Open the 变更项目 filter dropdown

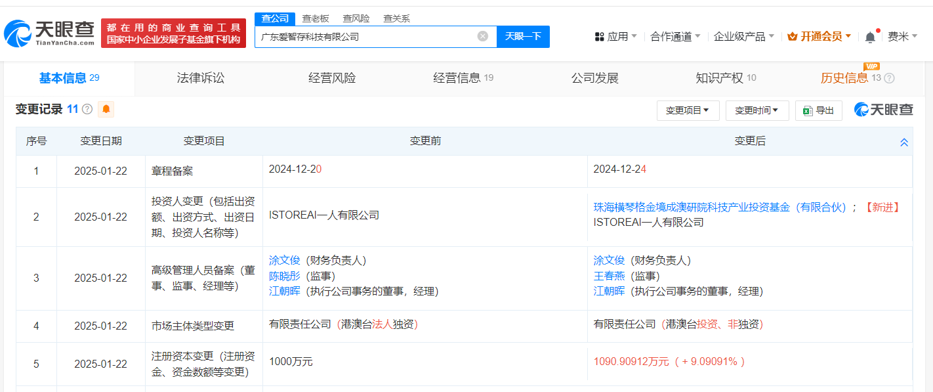tap(688, 111)
